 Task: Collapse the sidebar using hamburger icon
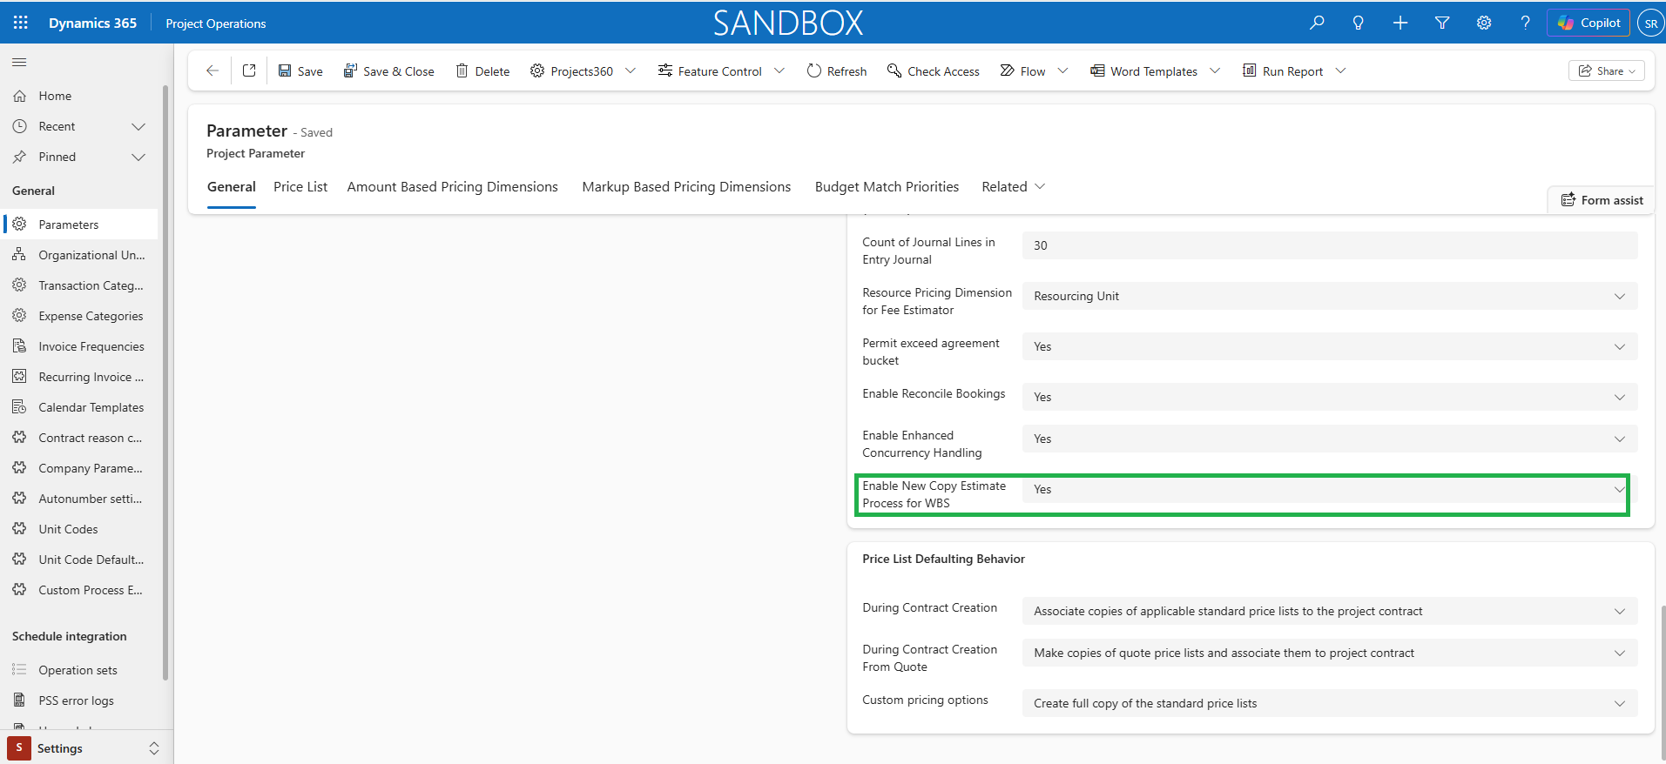pos(19,62)
